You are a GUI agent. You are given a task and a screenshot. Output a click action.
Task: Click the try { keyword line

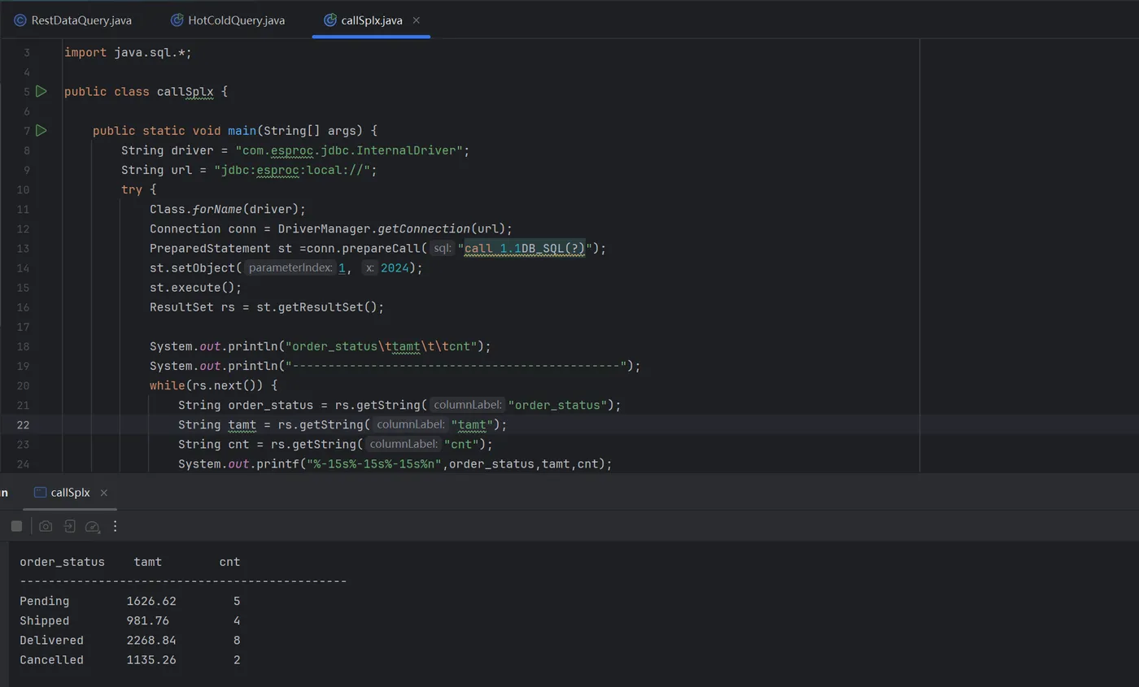138,189
